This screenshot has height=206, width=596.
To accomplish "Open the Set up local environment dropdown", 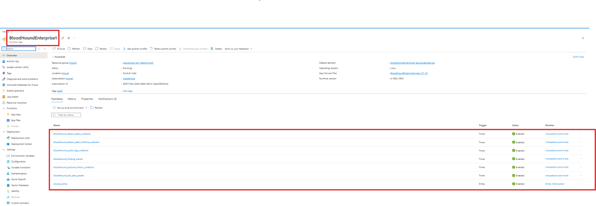I will point(70,108).
